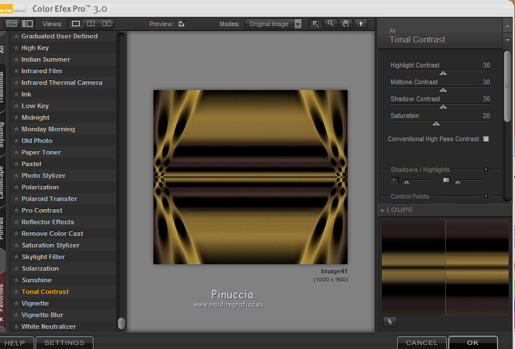
Task: Select the arrow pointer tool
Action: point(315,24)
